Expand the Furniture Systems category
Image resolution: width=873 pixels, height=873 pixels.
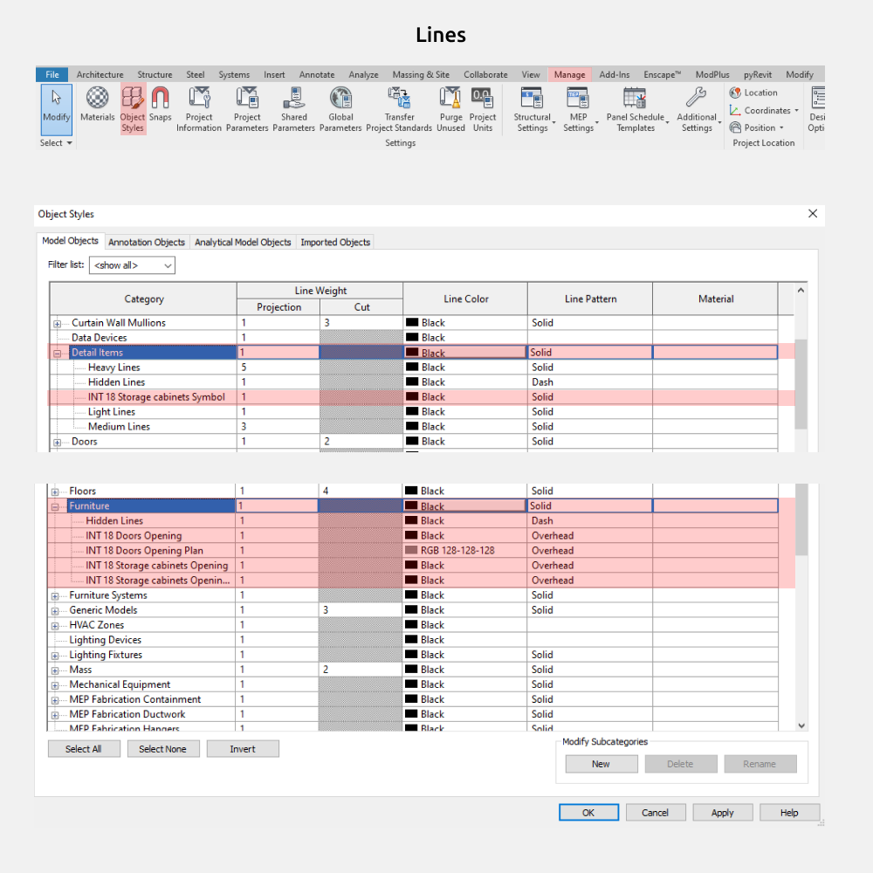pyautogui.click(x=54, y=595)
